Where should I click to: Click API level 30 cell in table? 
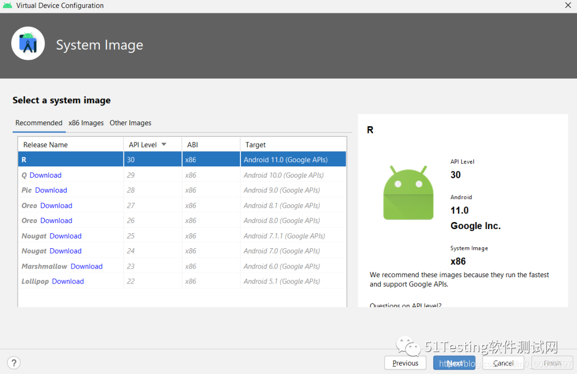153,159
